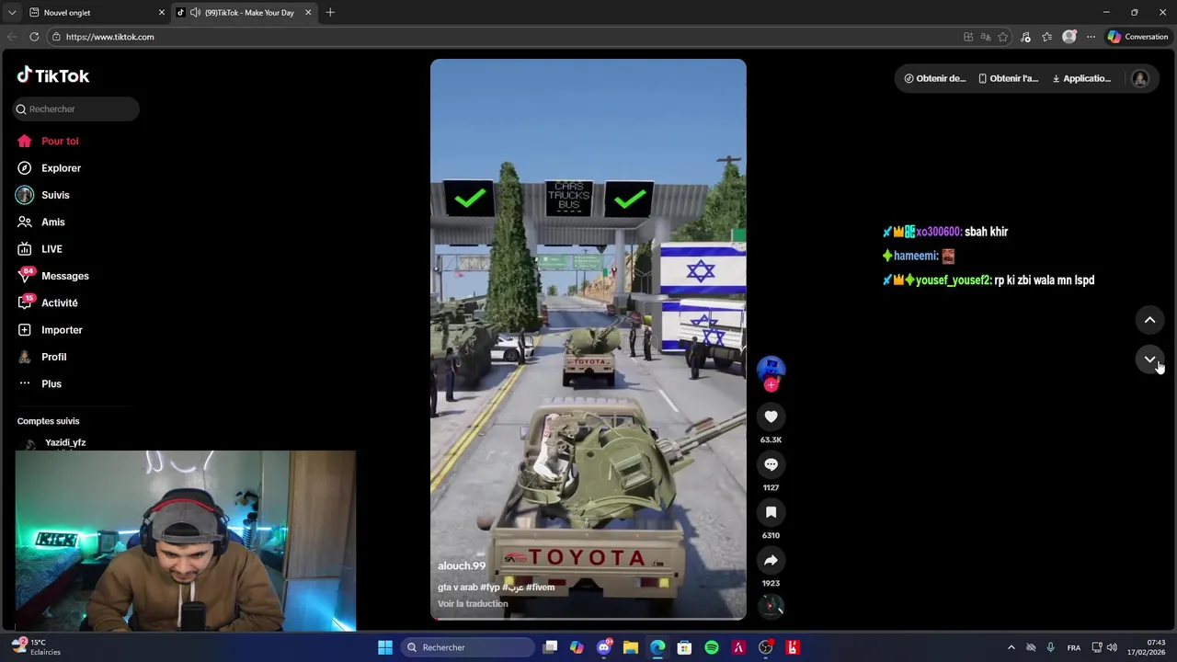Open the creator's avatar on the video
This screenshot has width=1177, height=662.
(x=771, y=369)
